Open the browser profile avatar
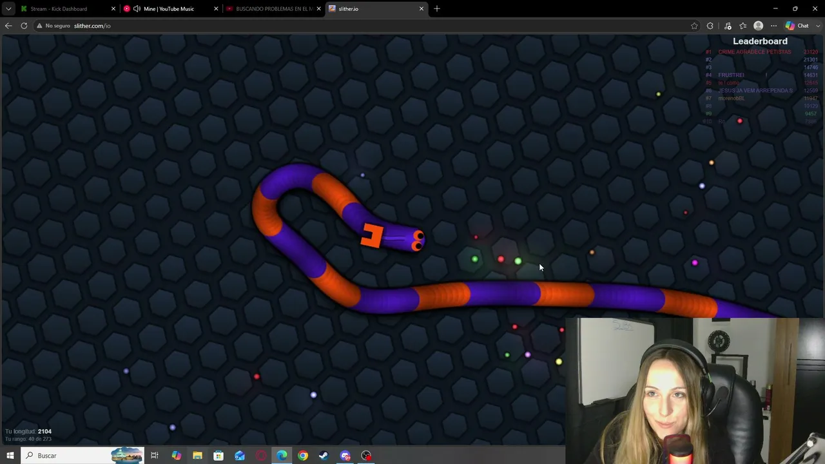Viewport: 825px width, 464px height. pos(759,26)
